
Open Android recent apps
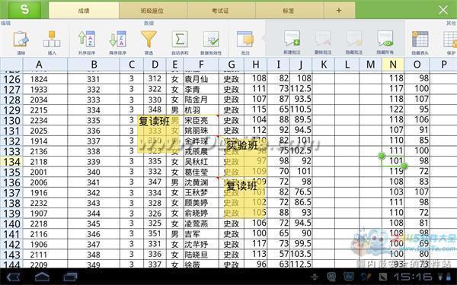71,277
